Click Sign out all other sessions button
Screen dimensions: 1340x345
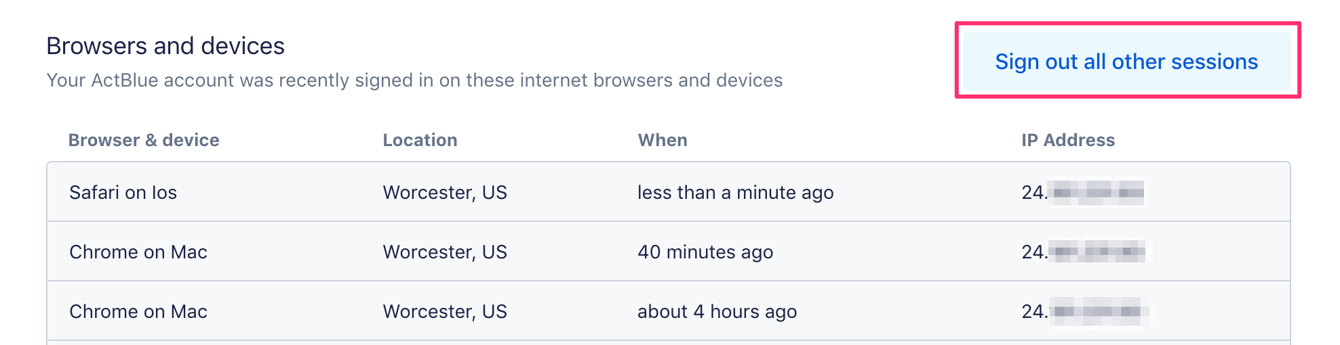pyautogui.click(x=1126, y=62)
